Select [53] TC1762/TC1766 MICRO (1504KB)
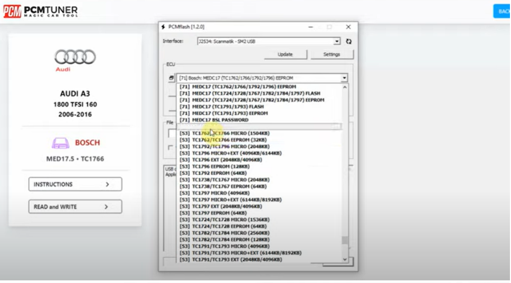Image resolution: width=511 pixels, height=283 pixels. [259, 134]
